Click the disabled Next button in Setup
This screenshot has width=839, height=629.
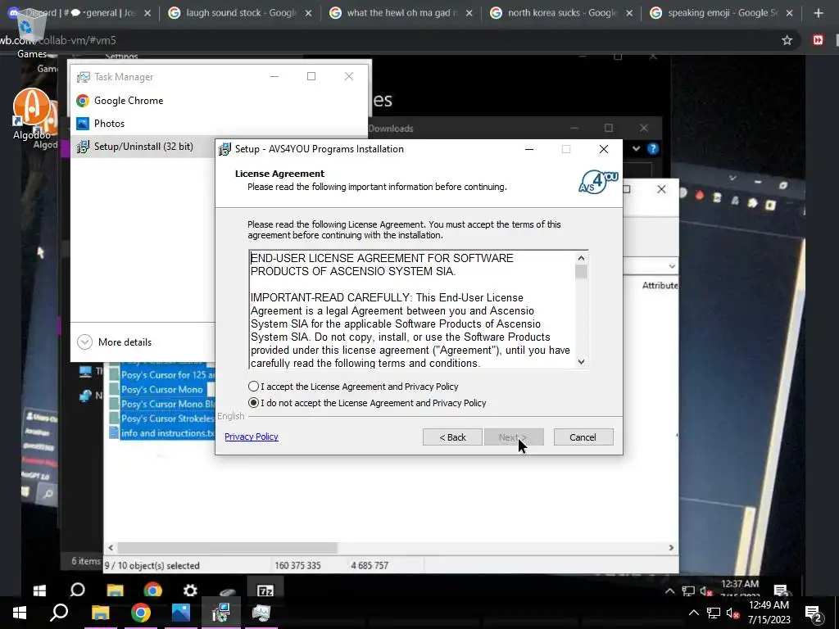[514, 437]
